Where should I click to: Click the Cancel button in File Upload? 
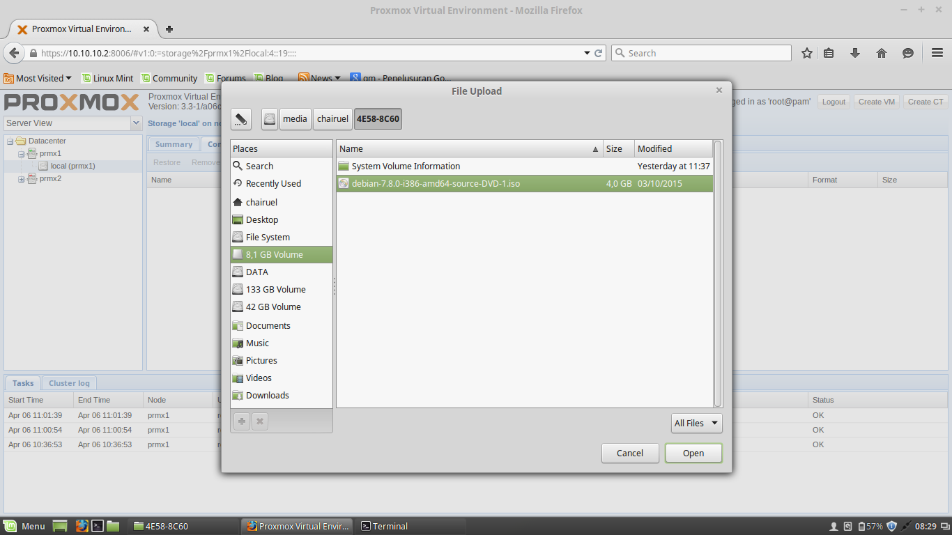(x=630, y=453)
